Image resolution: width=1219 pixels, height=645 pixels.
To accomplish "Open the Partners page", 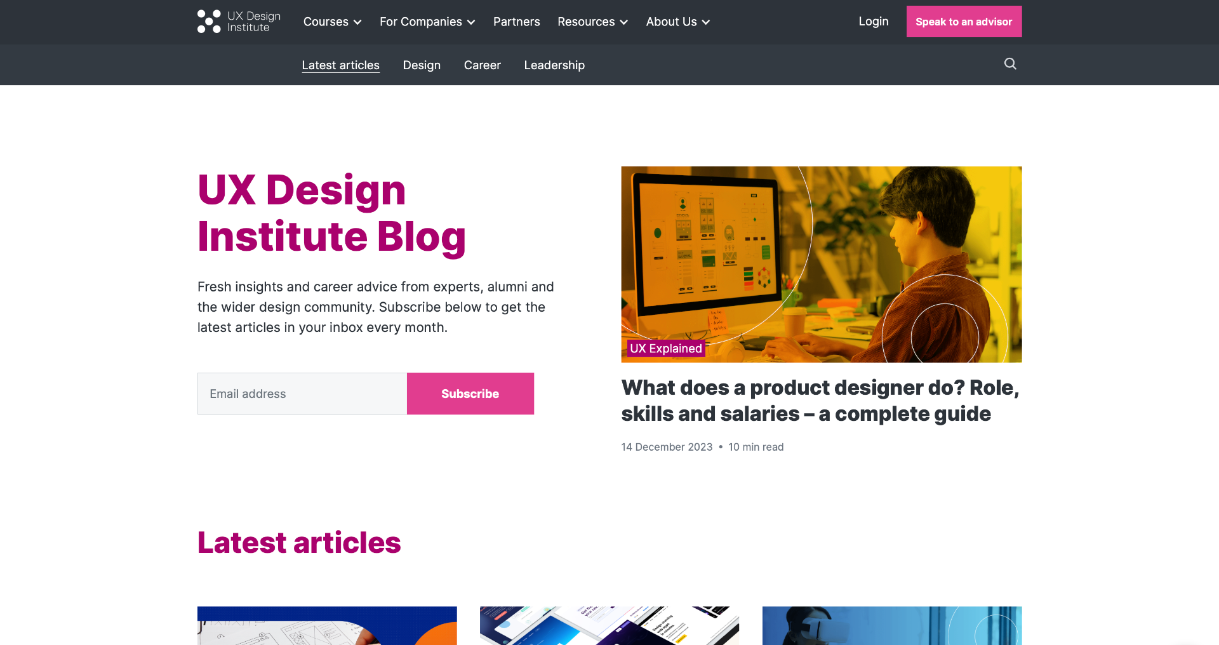I will coord(516,22).
